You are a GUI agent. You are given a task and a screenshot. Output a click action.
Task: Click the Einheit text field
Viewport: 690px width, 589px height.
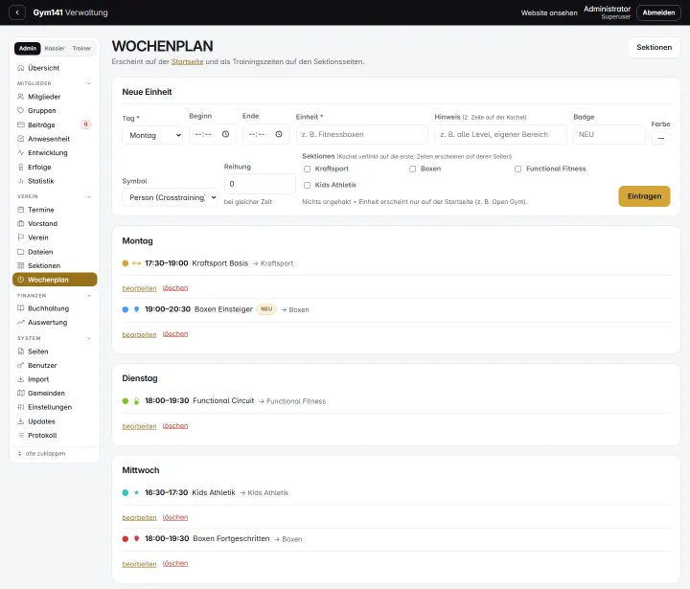click(361, 134)
